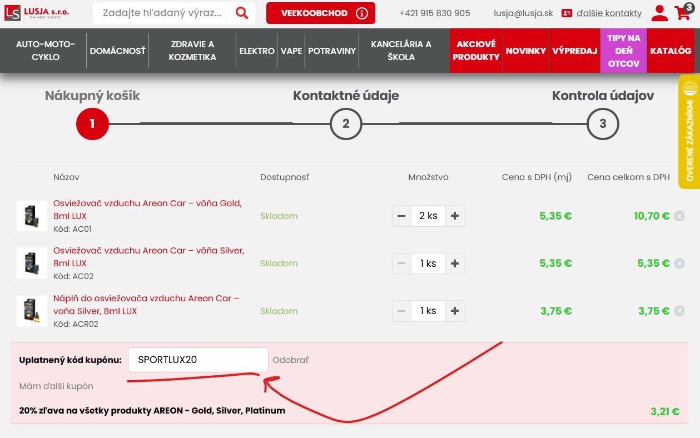This screenshot has width=700, height=438.
Task: Click the VEĽKOOBCHOD button
Action: [320, 13]
